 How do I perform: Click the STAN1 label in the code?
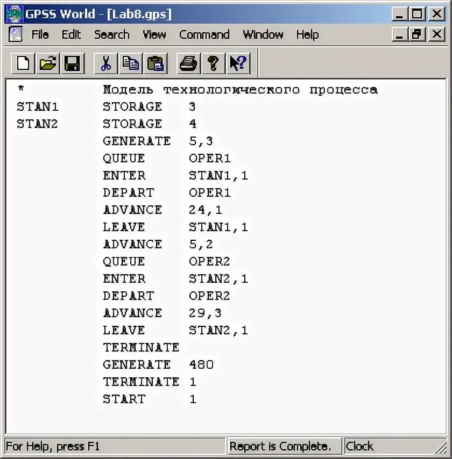click(38, 106)
